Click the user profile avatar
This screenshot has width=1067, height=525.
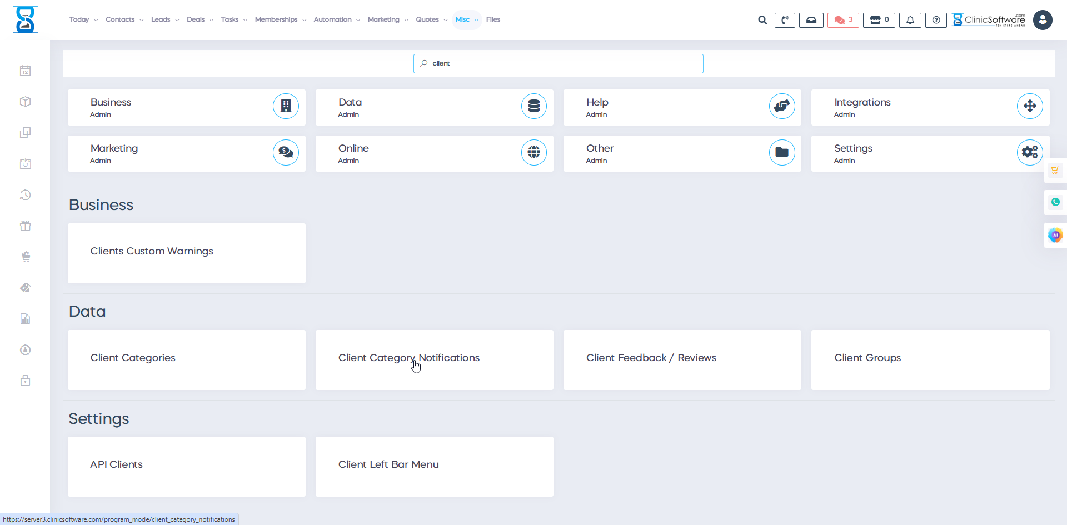pos(1043,20)
